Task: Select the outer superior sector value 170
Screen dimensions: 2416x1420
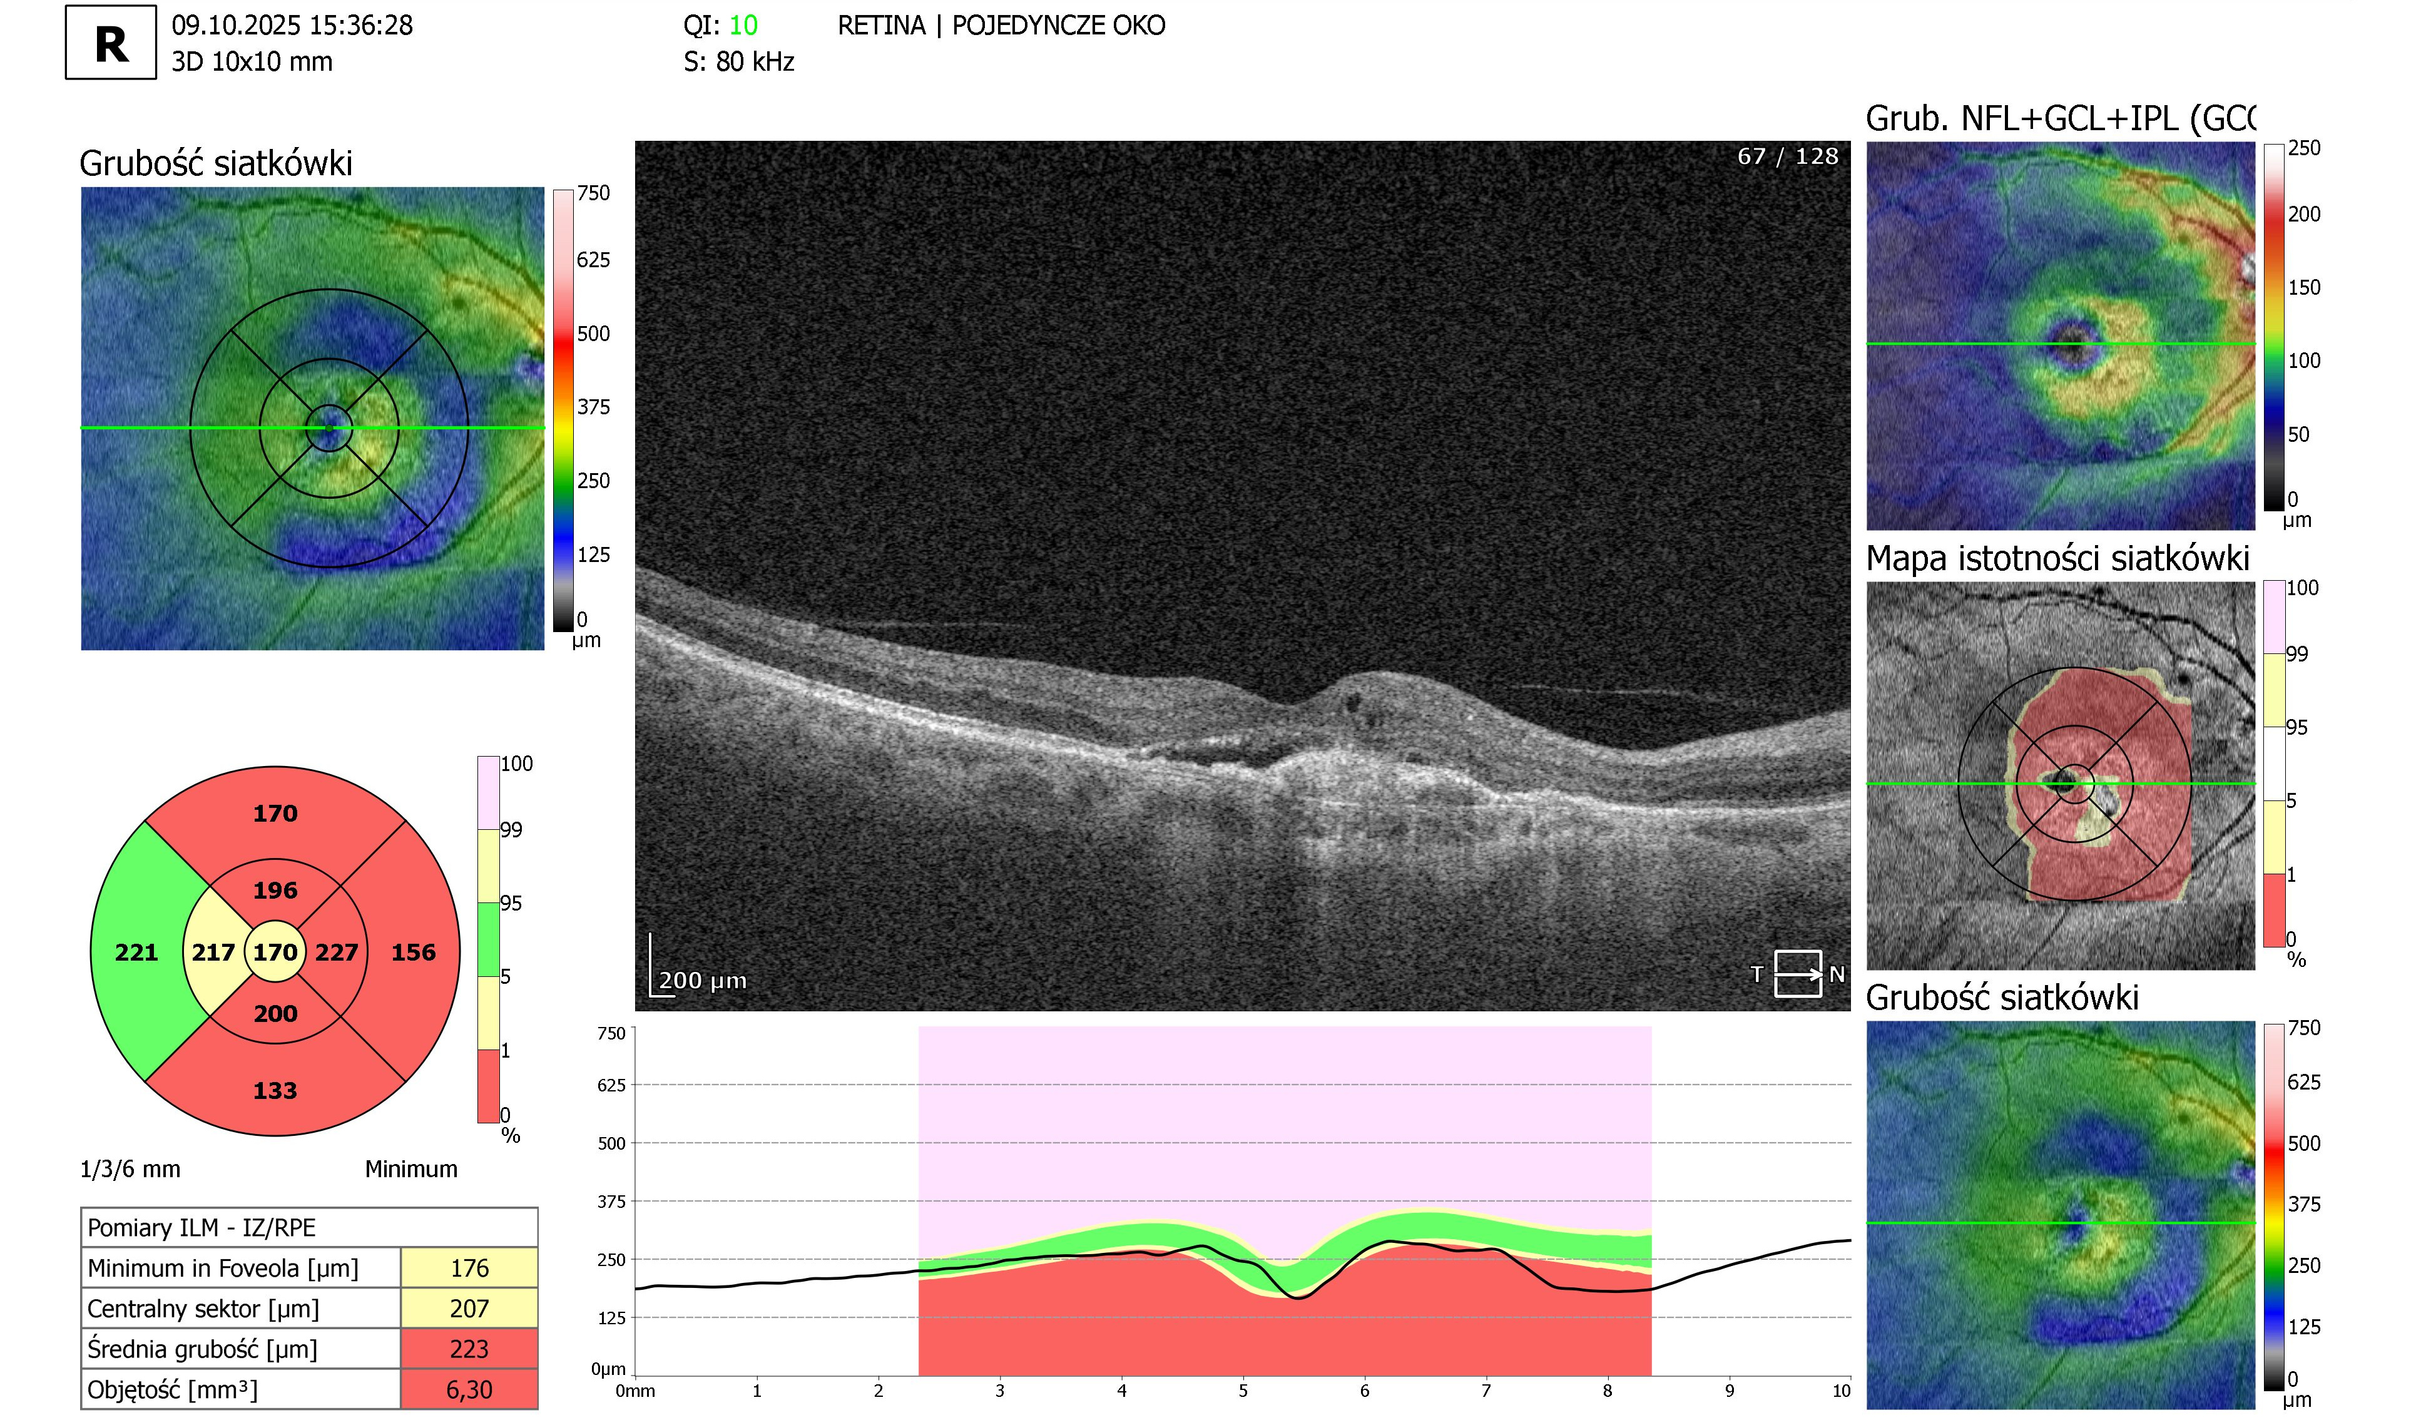Action: pyautogui.click(x=275, y=813)
